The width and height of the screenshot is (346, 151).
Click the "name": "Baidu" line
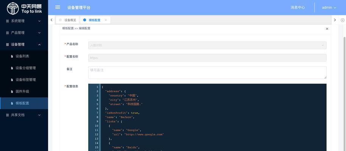coord(126,147)
